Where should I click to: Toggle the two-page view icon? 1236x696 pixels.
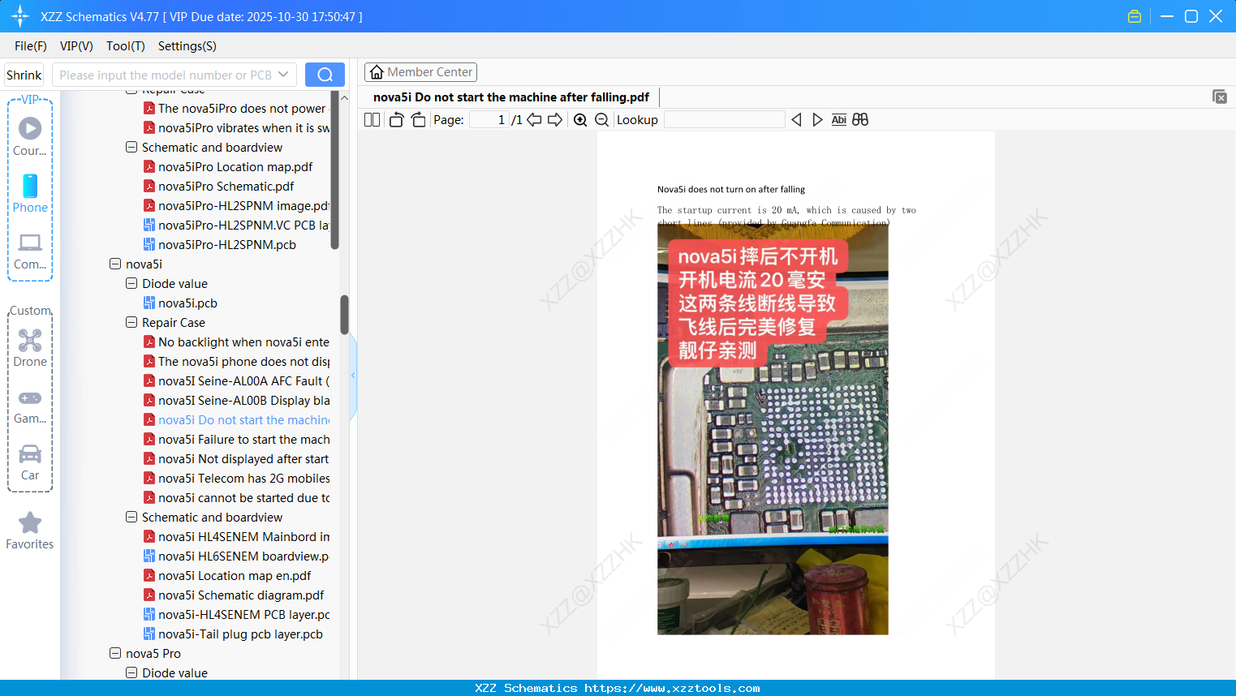372,119
